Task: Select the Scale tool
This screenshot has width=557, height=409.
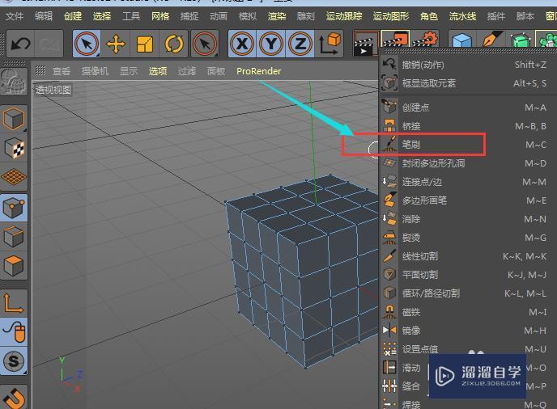Action: pyautogui.click(x=145, y=44)
